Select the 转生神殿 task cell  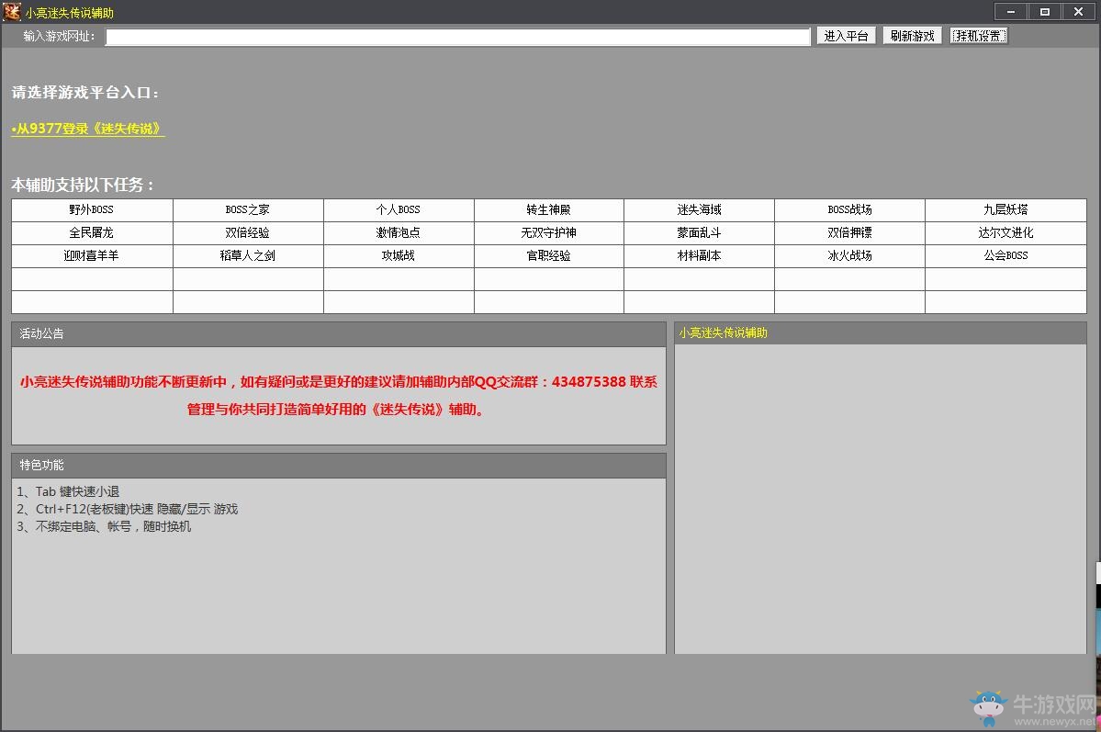click(548, 210)
